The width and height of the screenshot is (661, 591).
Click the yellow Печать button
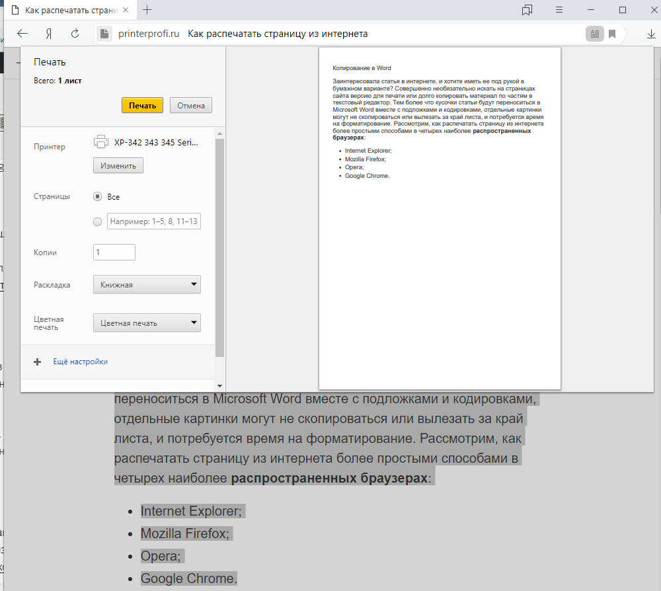tap(143, 105)
